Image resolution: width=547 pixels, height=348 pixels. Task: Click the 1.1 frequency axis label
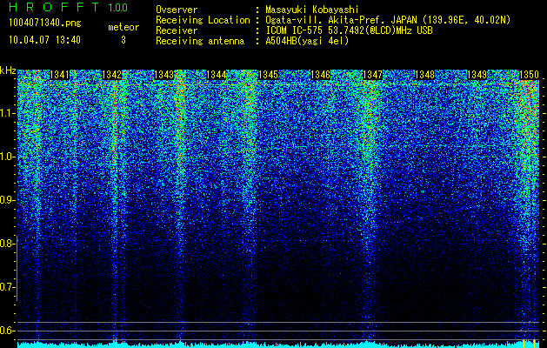[7, 113]
